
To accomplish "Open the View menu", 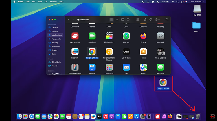I will [40, 1].
